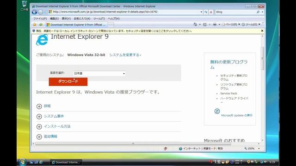Open the Favorites Center star icon
296x166 pixels.
point(35,24)
